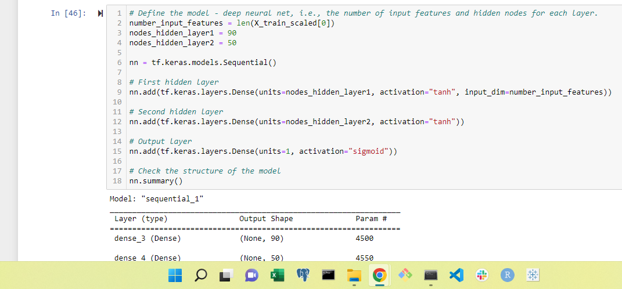This screenshot has height=289, width=622.
Task: Click the 4500 parameter count value
Action: click(x=365, y=239)
